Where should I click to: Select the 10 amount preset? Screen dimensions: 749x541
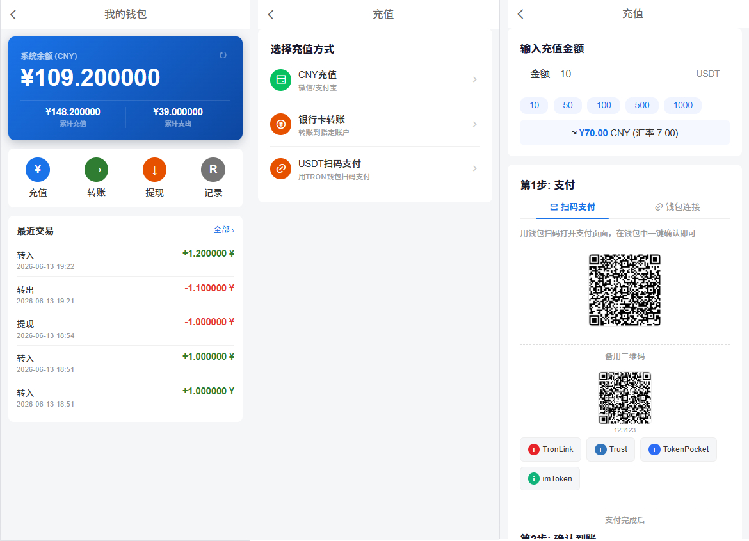coord(534,105)
